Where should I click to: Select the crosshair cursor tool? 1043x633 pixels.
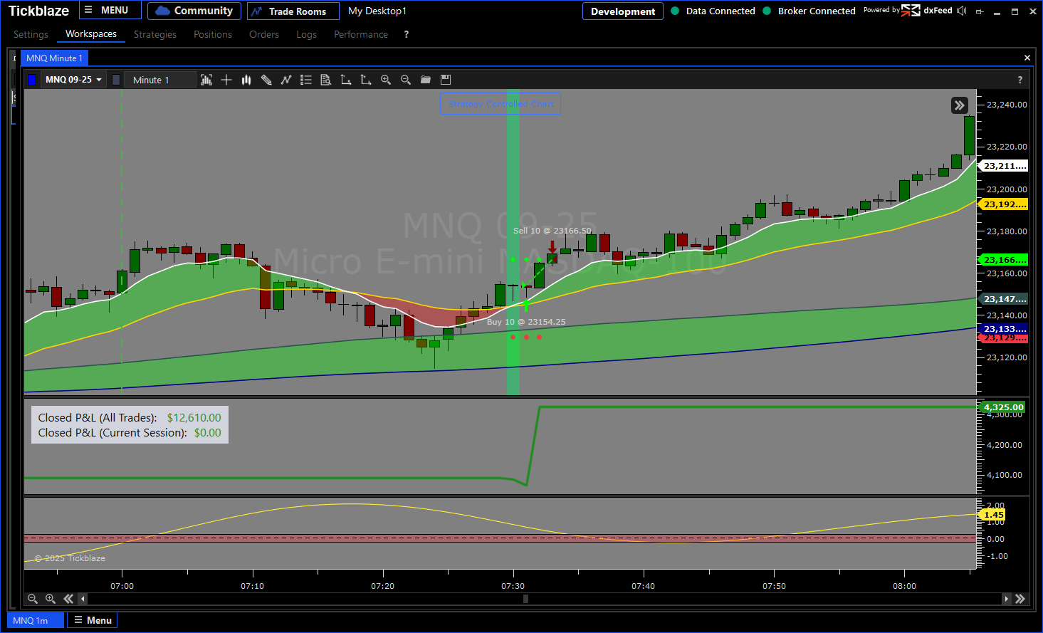(226, 80)
